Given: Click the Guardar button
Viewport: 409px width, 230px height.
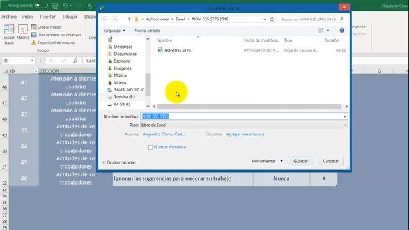Looking at the screenshot, I should click(x=301, y=161).
